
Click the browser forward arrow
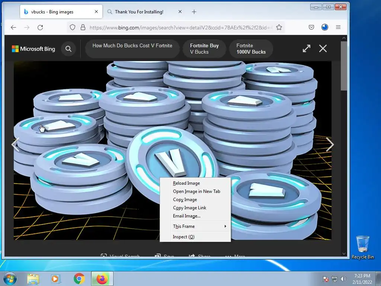point(27,28)
